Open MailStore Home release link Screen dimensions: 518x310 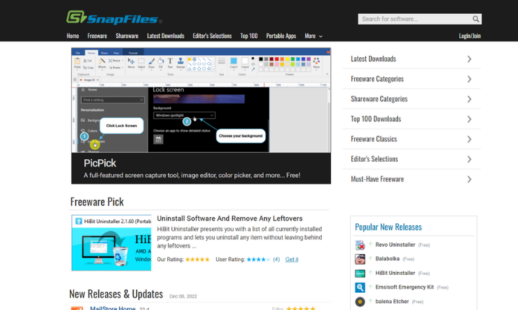pos(113,308)
